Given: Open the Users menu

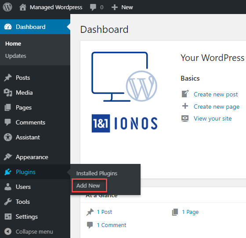Looking at the screenshot, I should tap(23, 187).
